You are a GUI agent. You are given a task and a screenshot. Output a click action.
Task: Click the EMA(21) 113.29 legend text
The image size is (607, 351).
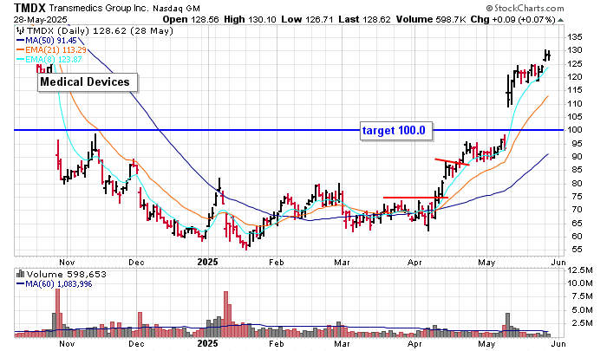coord(55,49)
